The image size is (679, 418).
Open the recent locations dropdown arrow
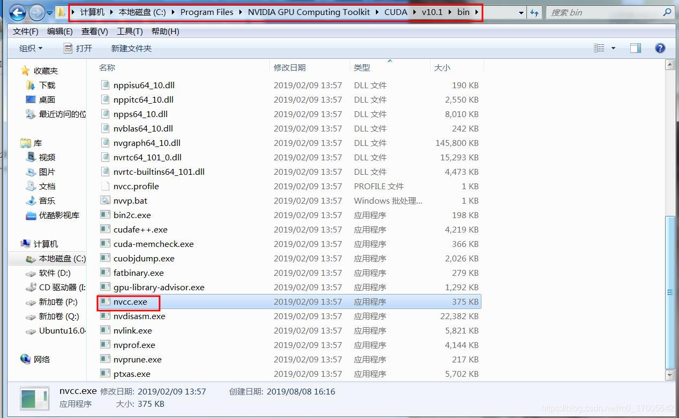[x=50, y=12]
